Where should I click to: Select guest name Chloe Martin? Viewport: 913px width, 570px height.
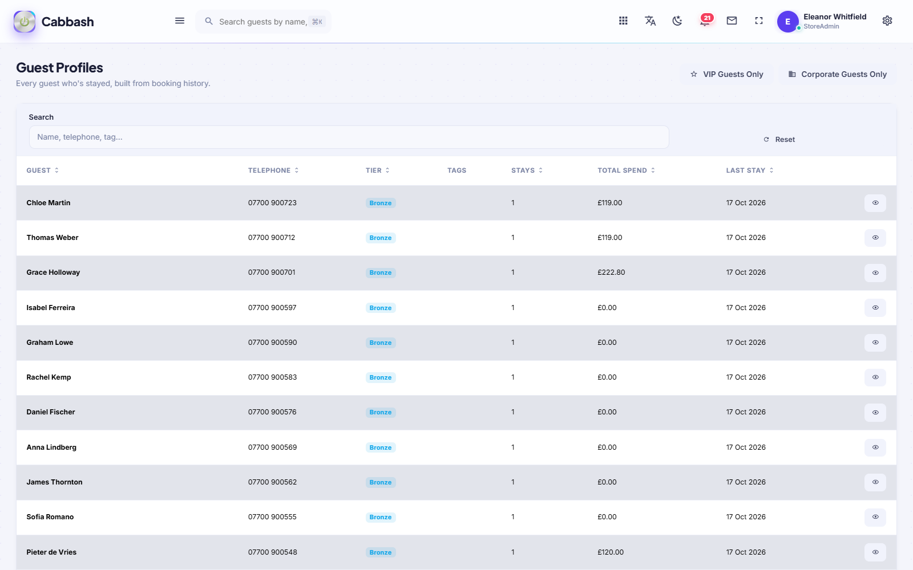click(49, 203)
